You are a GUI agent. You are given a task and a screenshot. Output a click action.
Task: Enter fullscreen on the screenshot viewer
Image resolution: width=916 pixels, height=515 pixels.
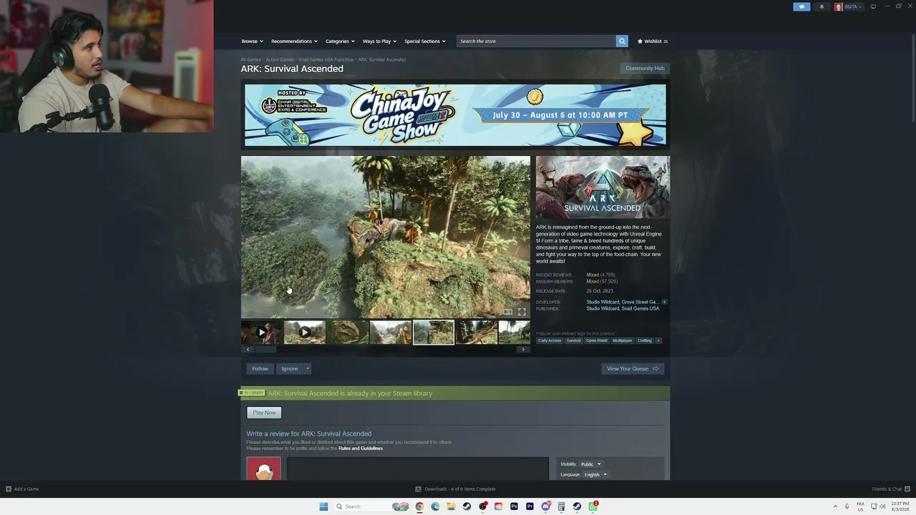pos(522,312)
